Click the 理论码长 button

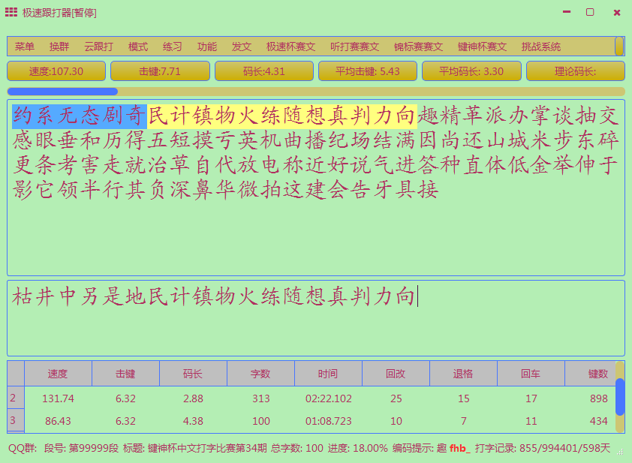[575, 71]
